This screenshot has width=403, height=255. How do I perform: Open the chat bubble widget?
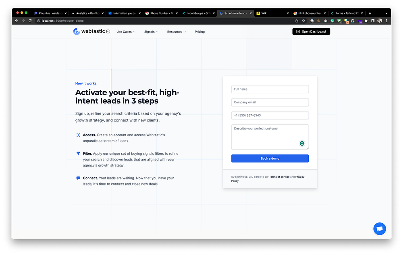(380, 228)
